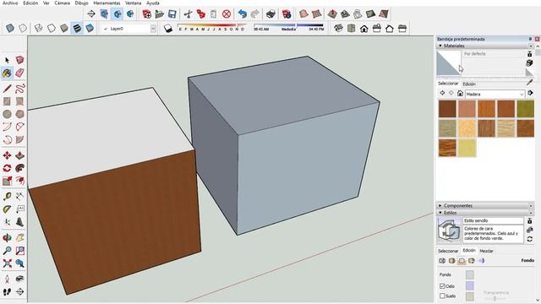Image resolution: width=541 pixels, height=304 pixels.
Task: Click the Estilo sencillo name field
Action: [x=493, y=220]
